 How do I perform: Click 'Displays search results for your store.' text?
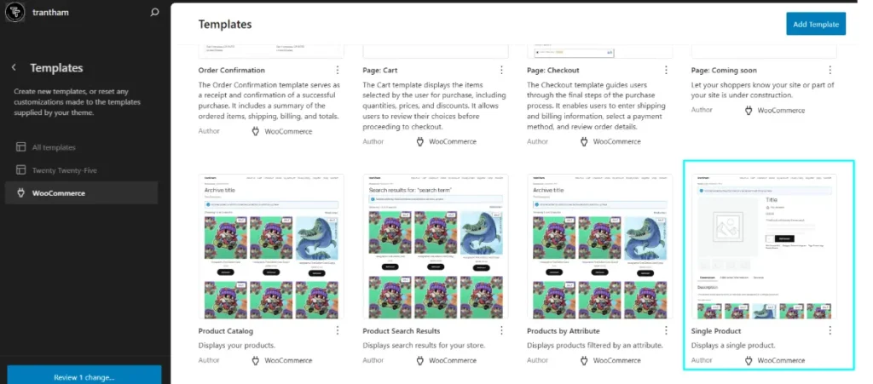pyautogui.click(x=424, y=345)
